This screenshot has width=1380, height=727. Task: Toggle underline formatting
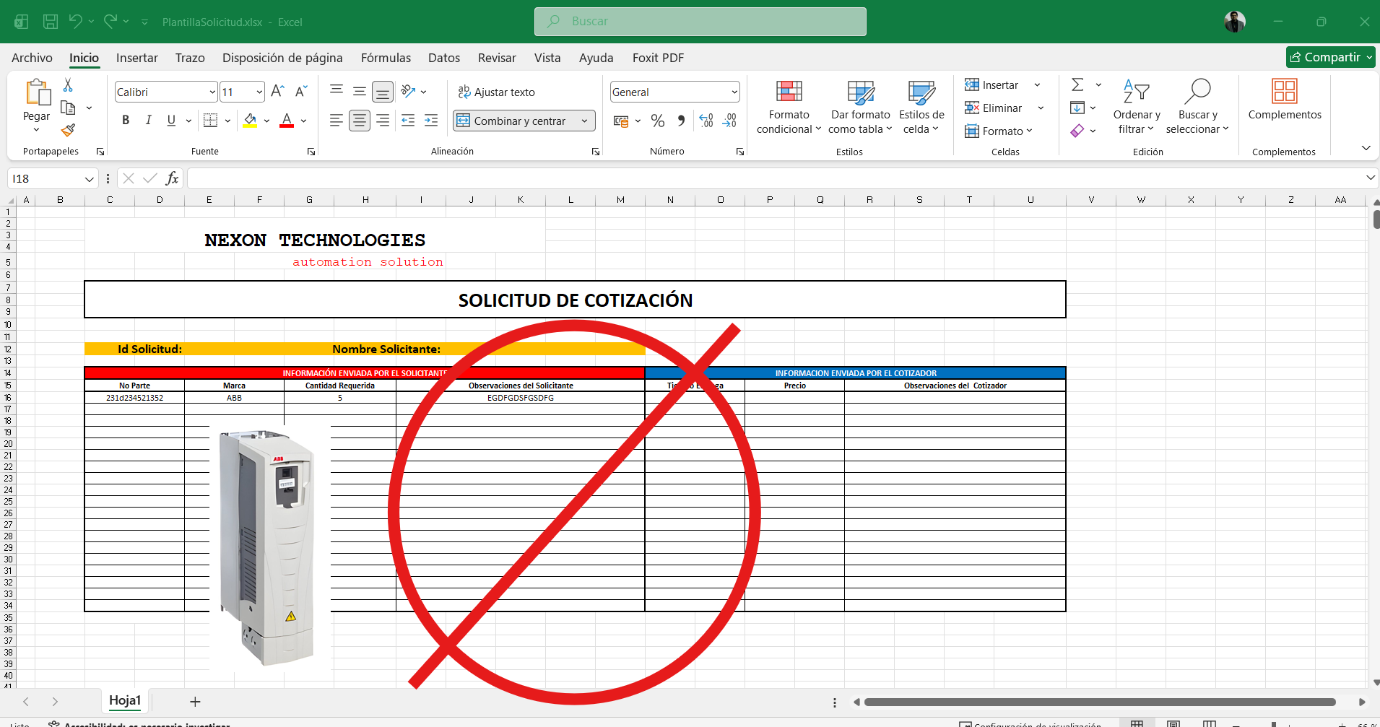pos(171,121)
